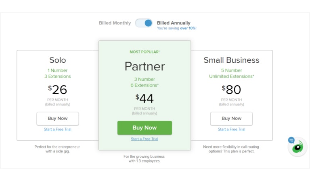
Task: Click the Partner plan heading
Action: pos(145,66)
